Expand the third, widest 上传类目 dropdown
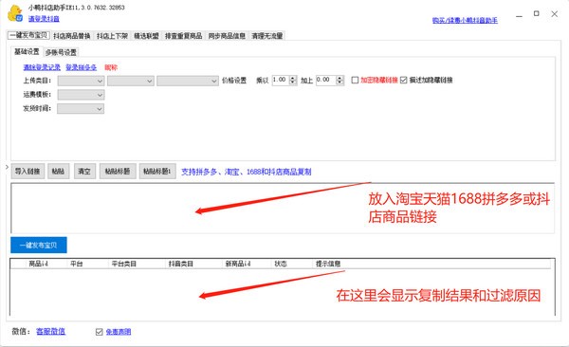 188,81
